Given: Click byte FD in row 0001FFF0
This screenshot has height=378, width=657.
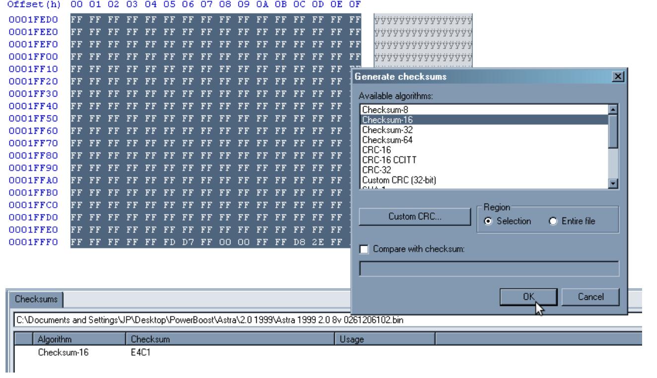Looking at the screenshot, I should click(168, 242).
